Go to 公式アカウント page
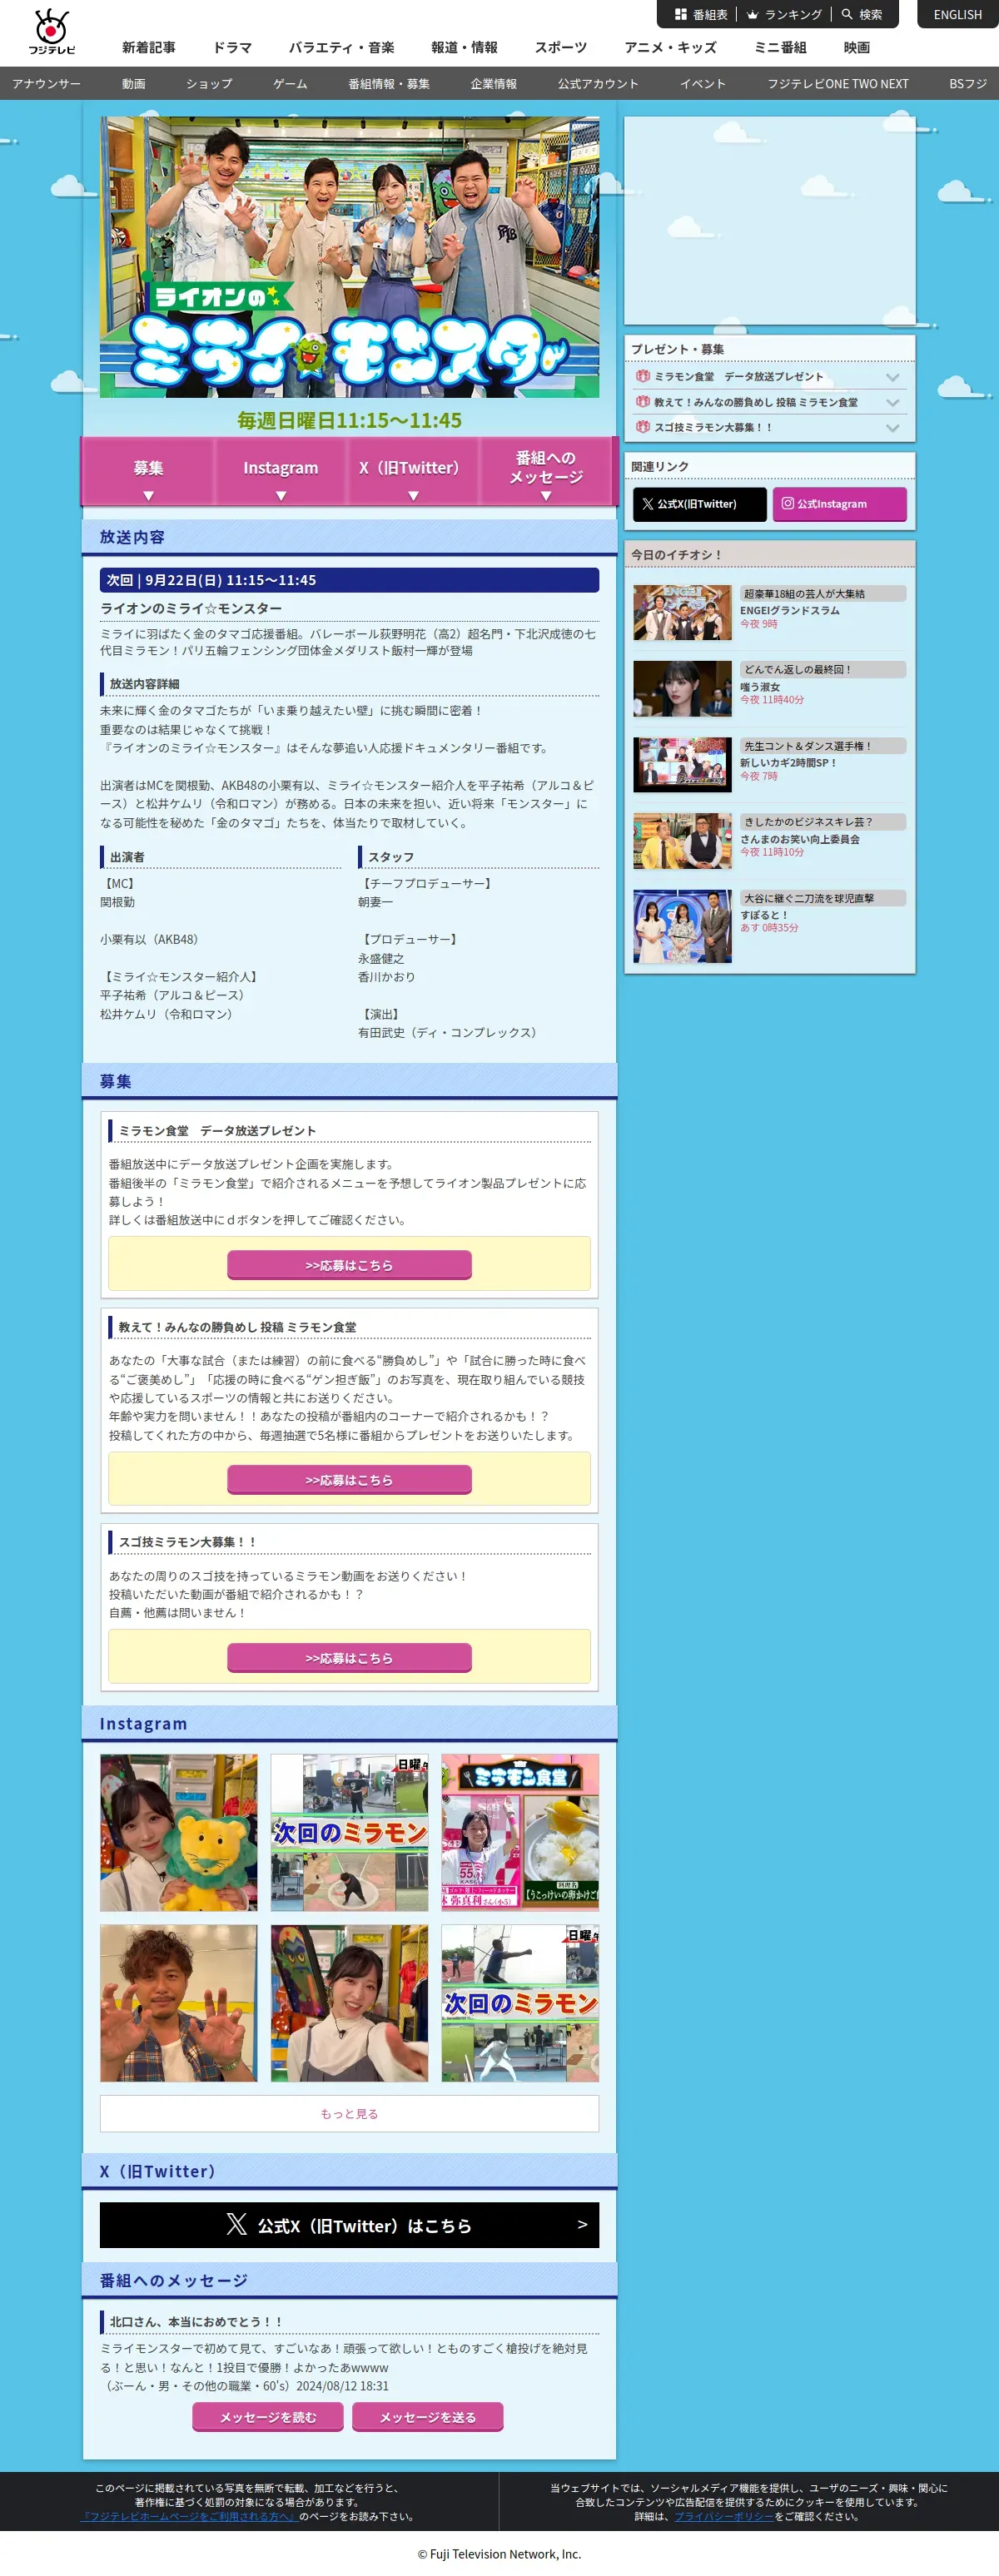999x2576 pixels. point(598,84)
